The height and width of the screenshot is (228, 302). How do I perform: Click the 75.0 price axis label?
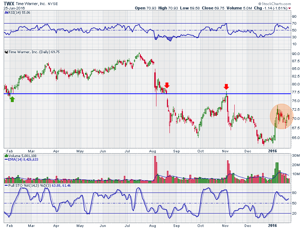click(x=296, y=101)
